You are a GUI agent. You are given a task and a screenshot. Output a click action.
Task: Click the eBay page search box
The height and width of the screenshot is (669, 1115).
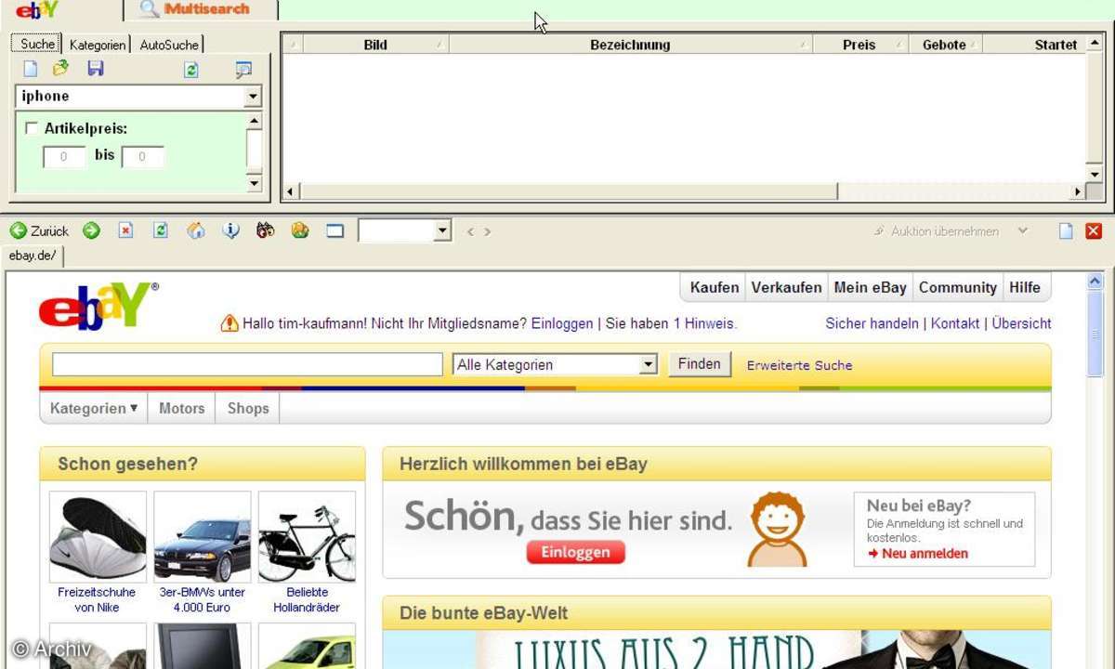[247, 364]
